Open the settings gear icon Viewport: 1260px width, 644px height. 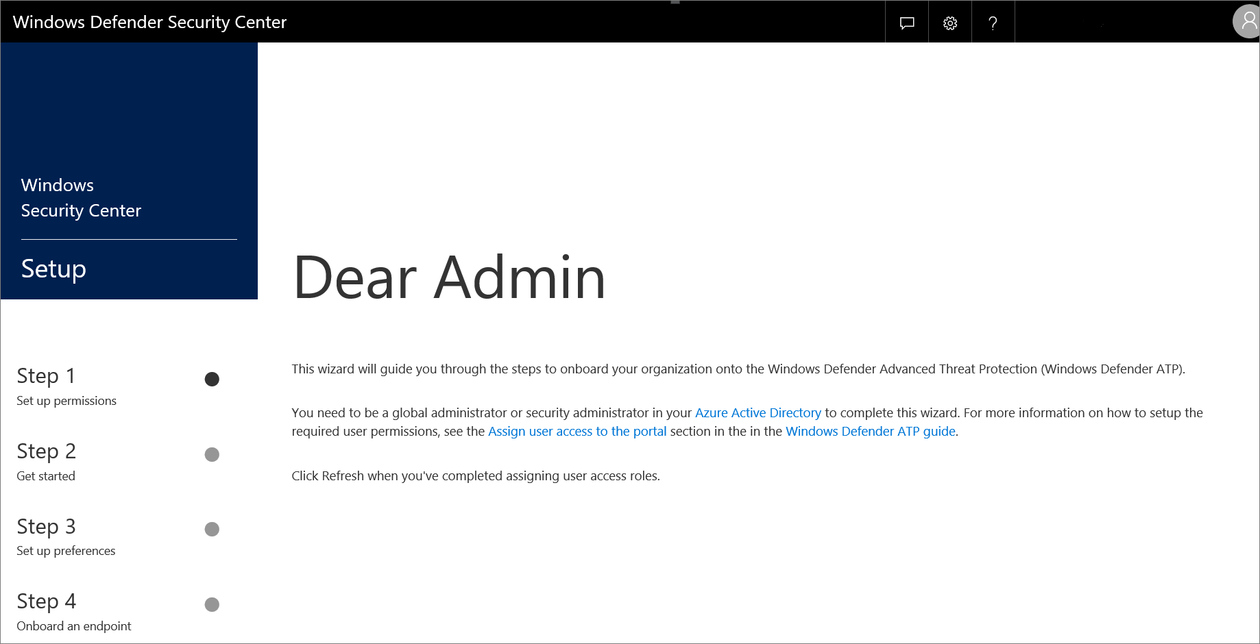point(950,23)
